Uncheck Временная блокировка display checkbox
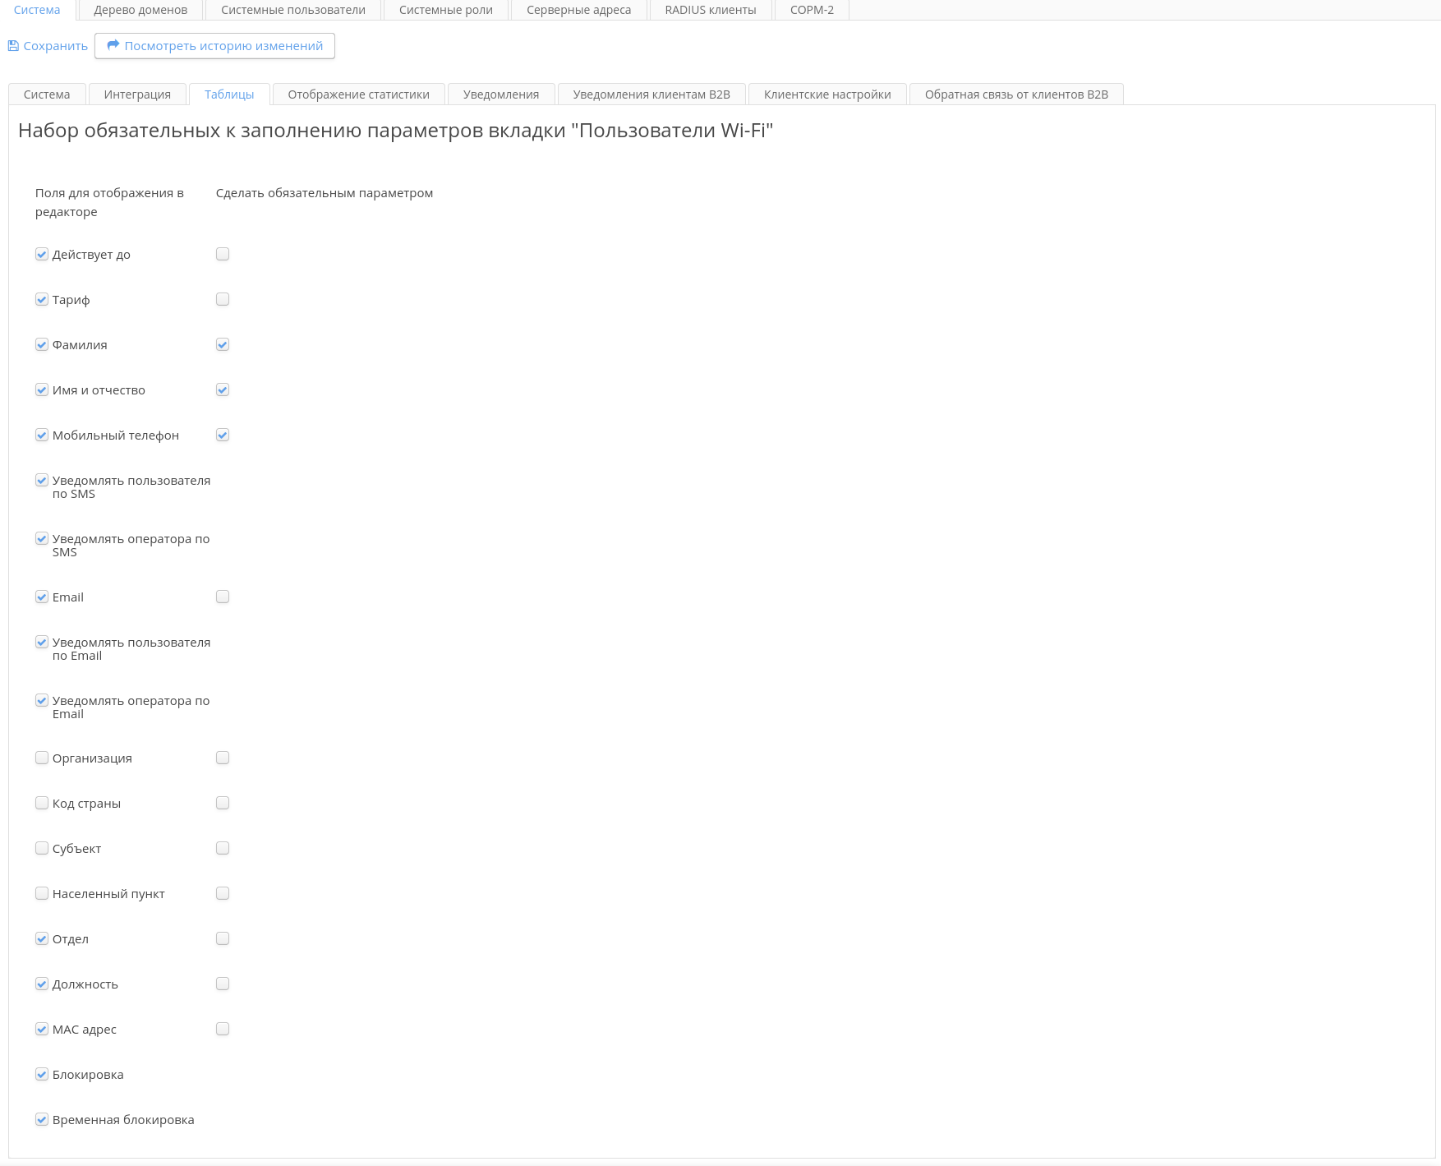This screenshot has height=1166, width=1441. [x=42, y=1120]
